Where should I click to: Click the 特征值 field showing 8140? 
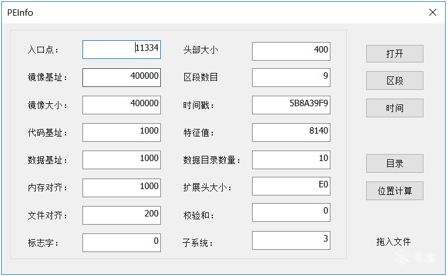291,132
